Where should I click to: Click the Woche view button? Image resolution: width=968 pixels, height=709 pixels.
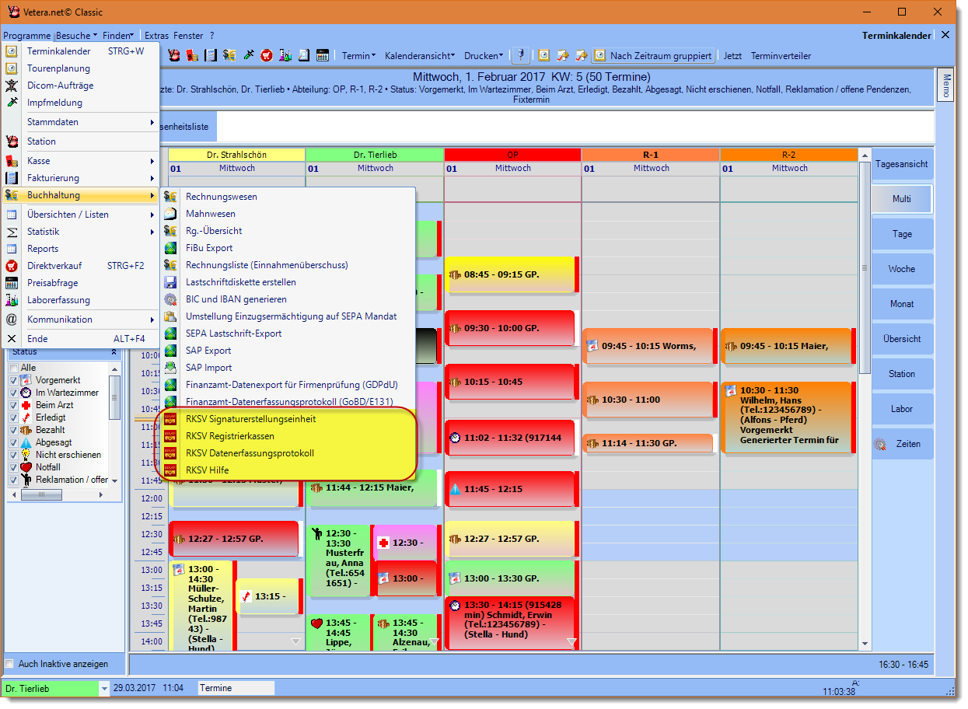point(902,269)
